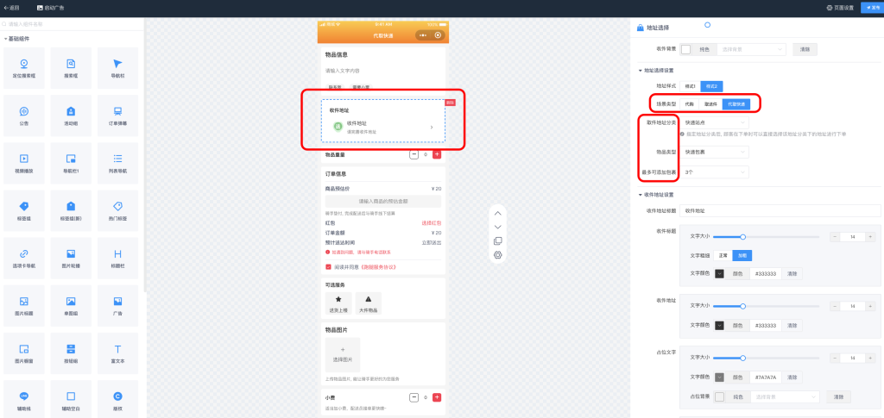Go back using the 返回 button
The width and height of the screenshot is (884, 418).
[x=11, y=8]
